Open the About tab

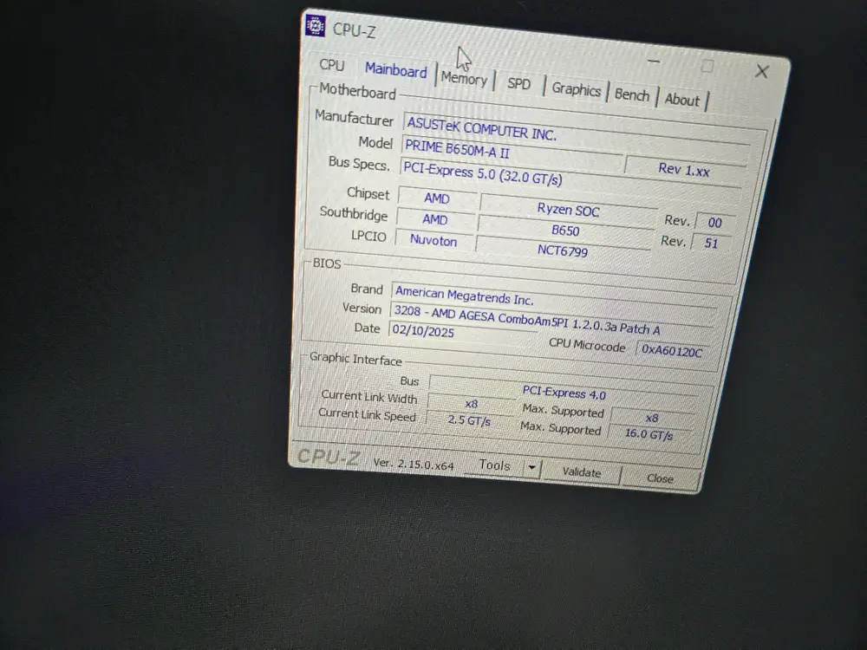click(x=681, y=100)
